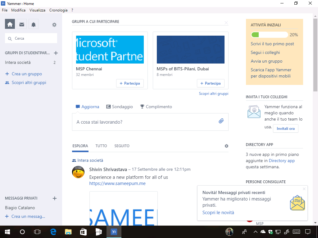Join MSPs of BITS-Pilani, Dubai group
Viewport: 318px width, 238px height.
pyautogui.click(x=211, y=83)
